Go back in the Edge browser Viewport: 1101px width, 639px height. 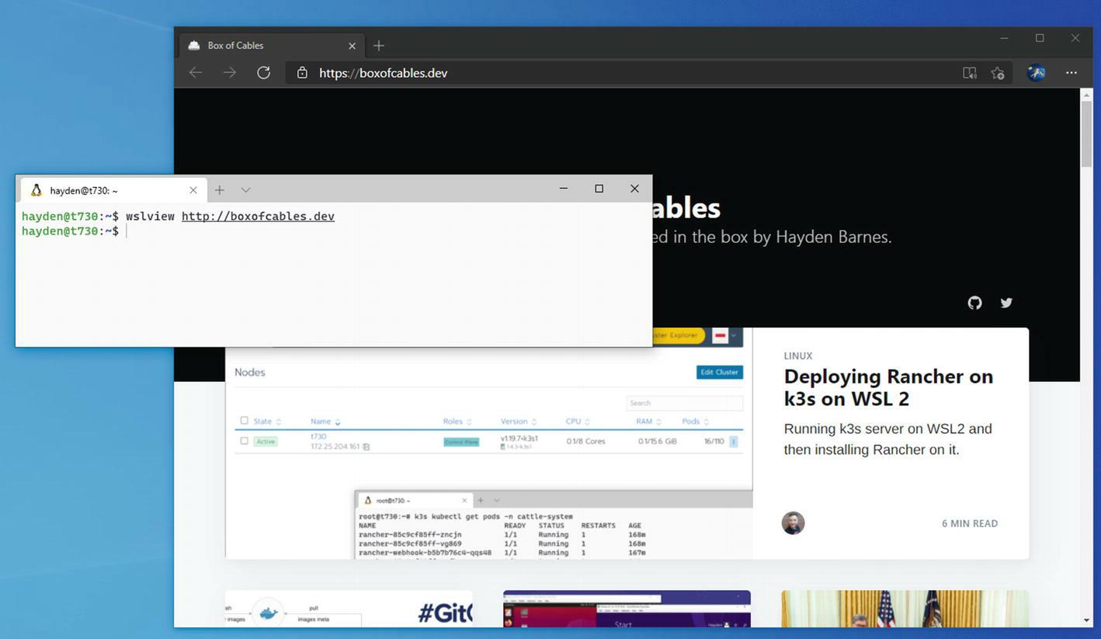pos(196,72)
